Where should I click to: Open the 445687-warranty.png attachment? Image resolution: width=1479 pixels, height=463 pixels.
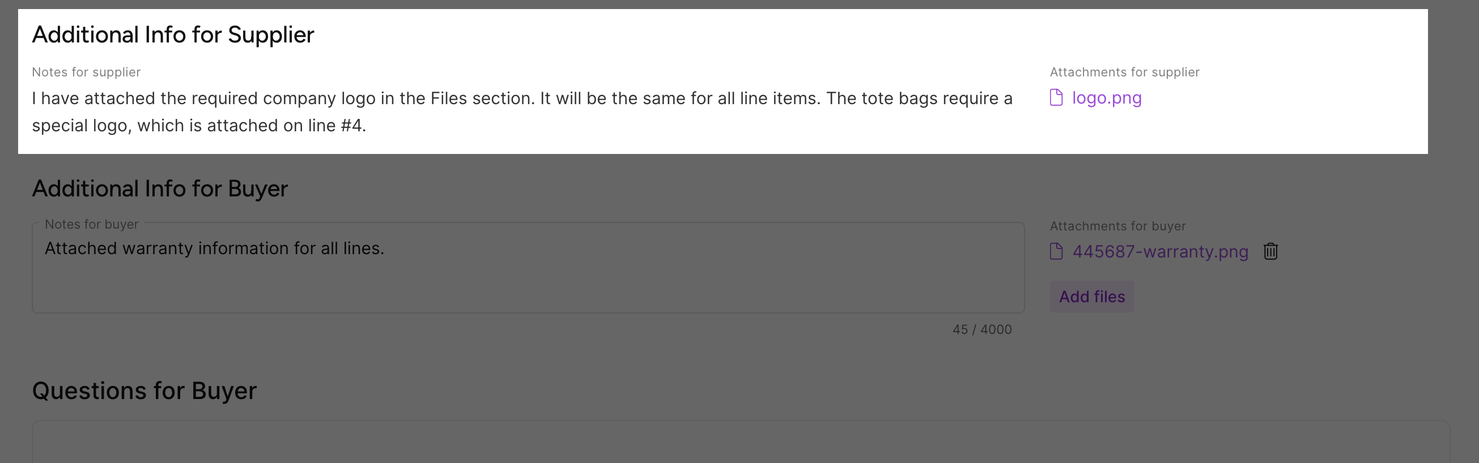[1160, 252]
